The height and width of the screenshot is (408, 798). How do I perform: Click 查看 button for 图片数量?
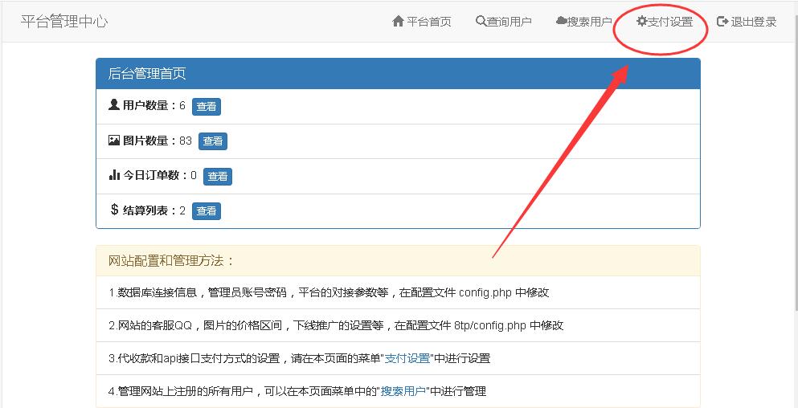click(213, 141)
